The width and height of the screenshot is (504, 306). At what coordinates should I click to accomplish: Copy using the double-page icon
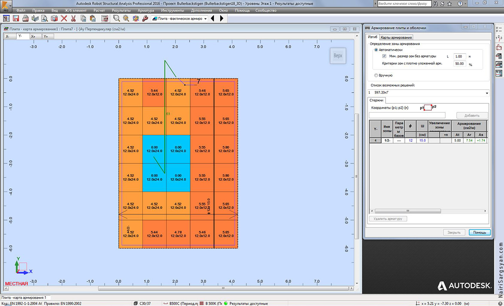click(83, 18)
